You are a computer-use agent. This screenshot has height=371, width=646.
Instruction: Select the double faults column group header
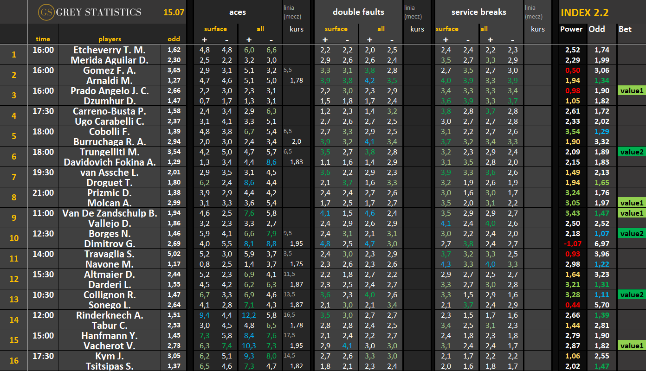point(358,12)
